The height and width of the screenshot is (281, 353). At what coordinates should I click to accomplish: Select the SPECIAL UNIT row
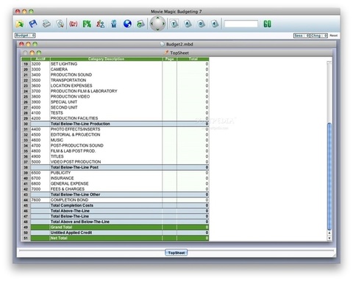(115, 102)
